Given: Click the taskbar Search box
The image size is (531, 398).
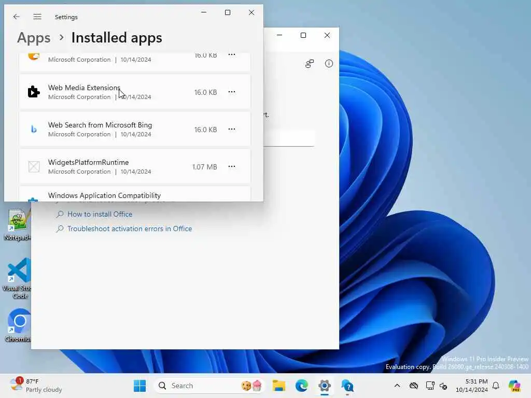Looking at the screenshot, I should pyautogui.click(x=209, y=386).
